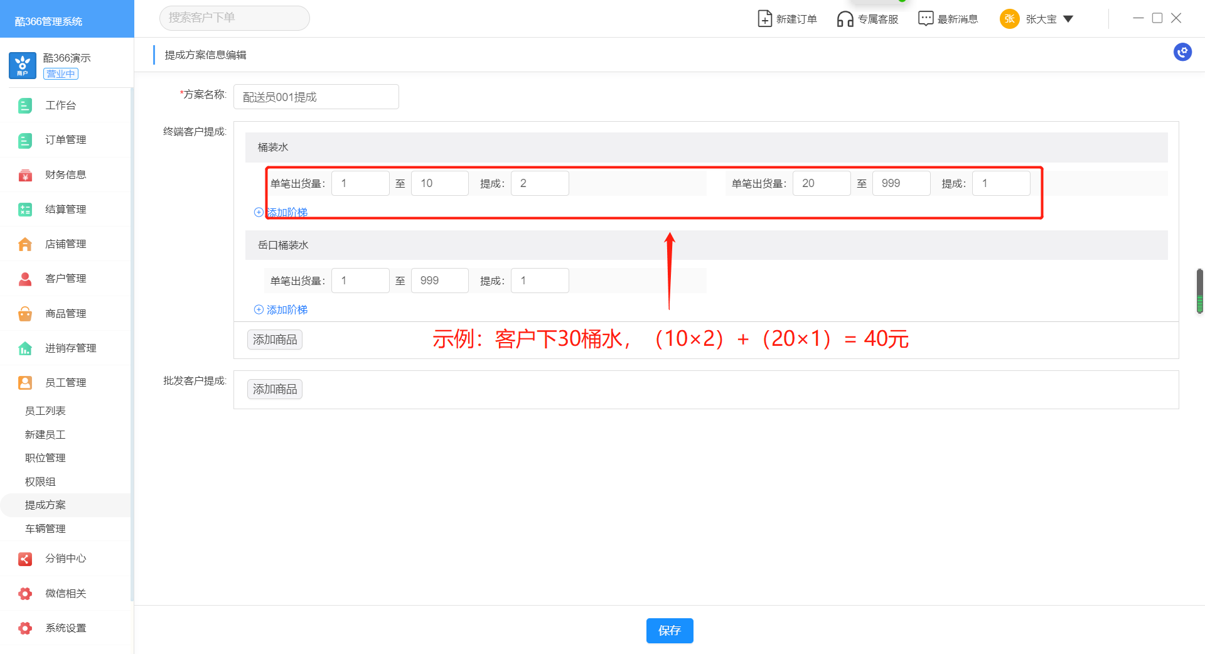Select 车辆管理 submenu item
The height and width of the screenshot is (654, 1205).
45,528
